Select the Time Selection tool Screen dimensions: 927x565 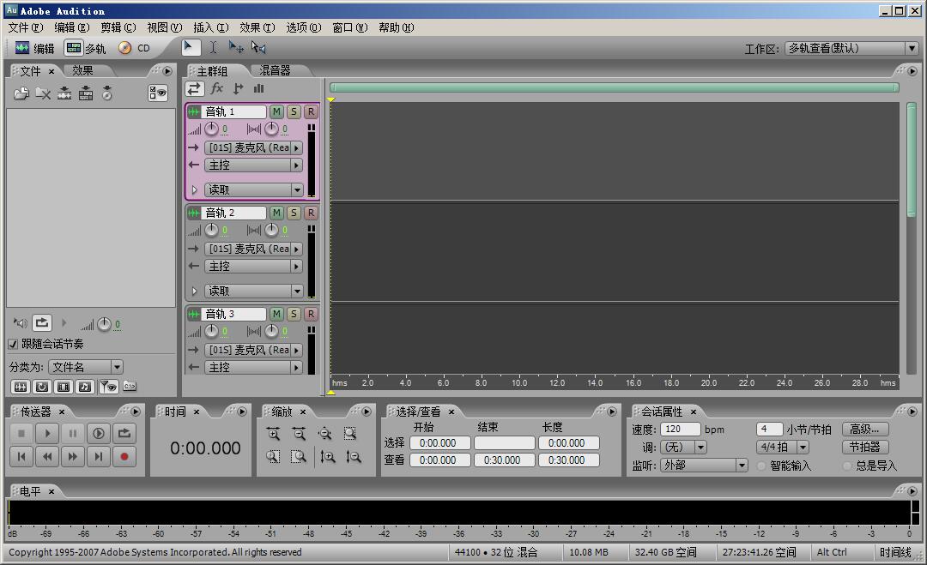(214, 47)
